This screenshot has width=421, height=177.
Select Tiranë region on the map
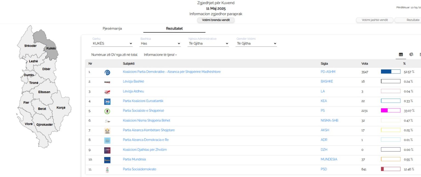pos(34,83)
